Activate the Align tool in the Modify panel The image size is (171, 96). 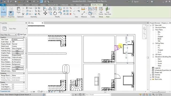tap(45, 9)
